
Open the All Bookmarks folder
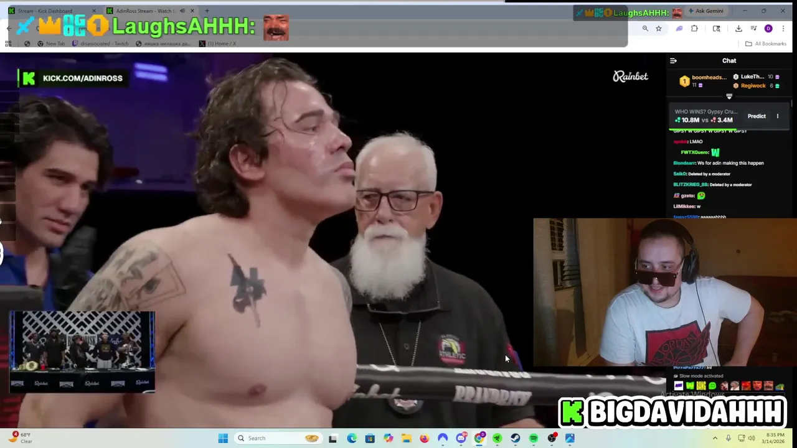(766, 44)
